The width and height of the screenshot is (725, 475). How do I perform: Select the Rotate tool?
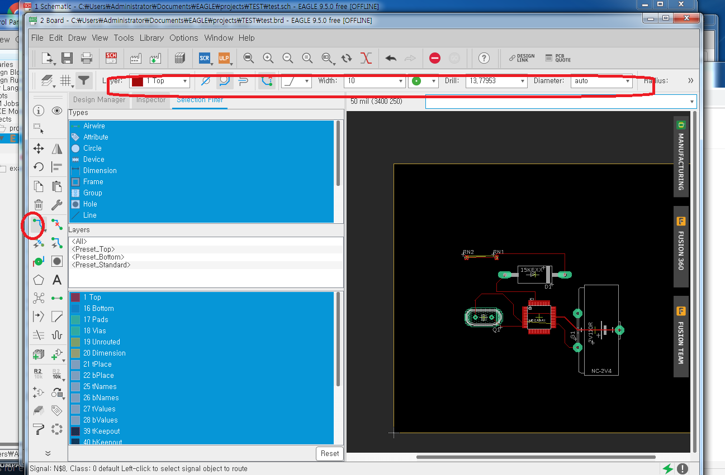click(39, 166)
